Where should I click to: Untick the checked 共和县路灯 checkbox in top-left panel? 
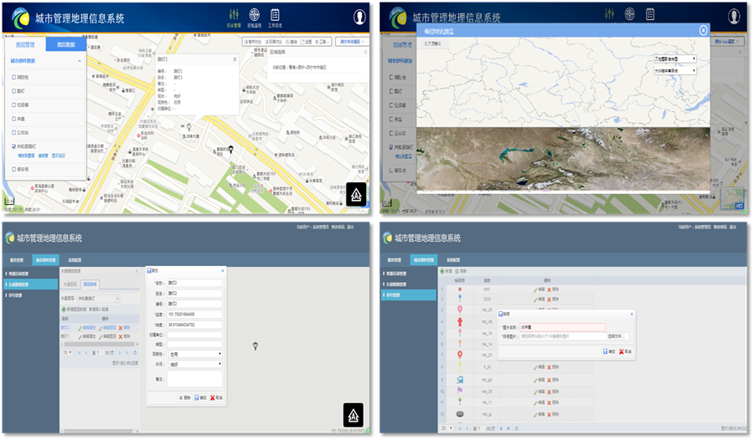tap(14, 146)
